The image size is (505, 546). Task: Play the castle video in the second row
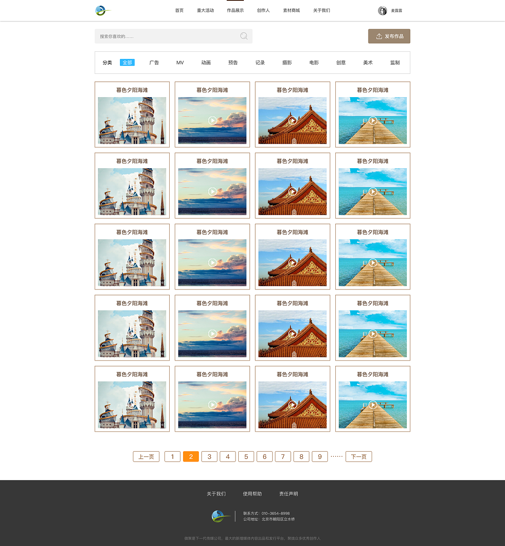[132, 191]
